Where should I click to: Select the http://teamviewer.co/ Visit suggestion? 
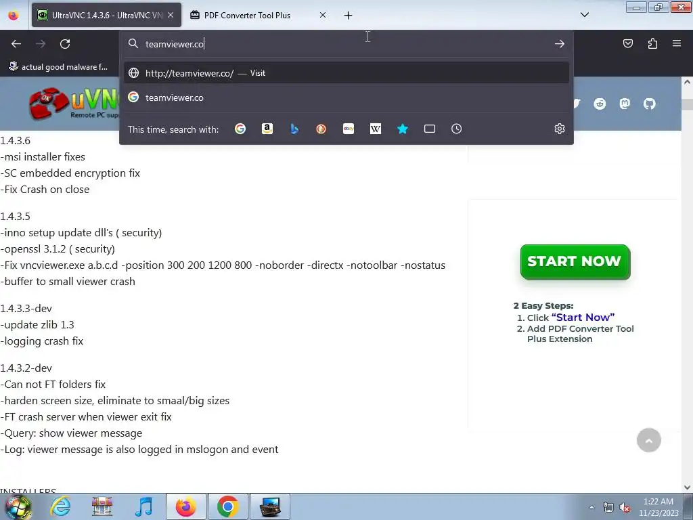point(346,73)
